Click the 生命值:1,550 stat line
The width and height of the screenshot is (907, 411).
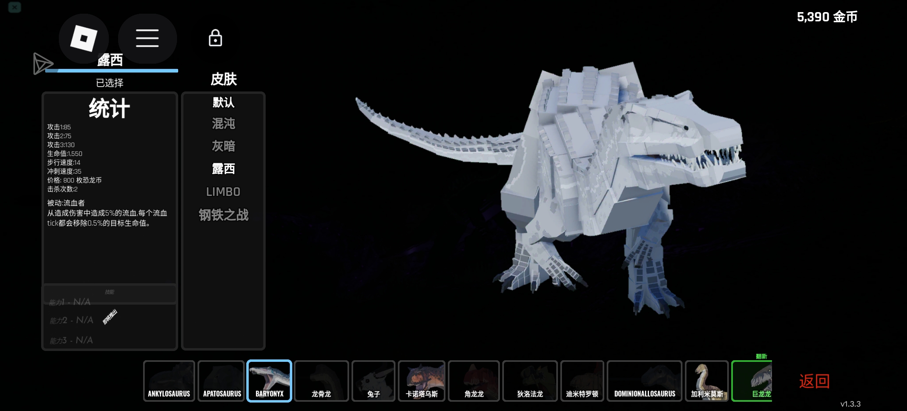click(x=64, y=154)
